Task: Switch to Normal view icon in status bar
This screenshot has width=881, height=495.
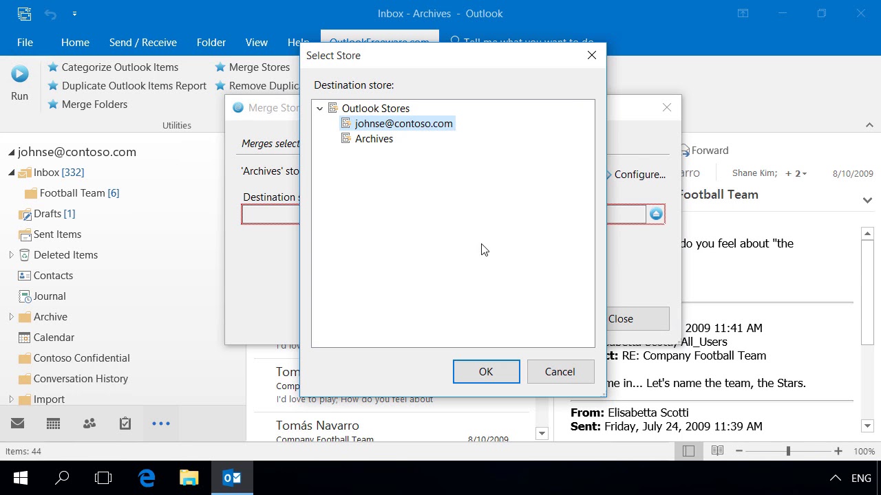Action: click(689, 451)
